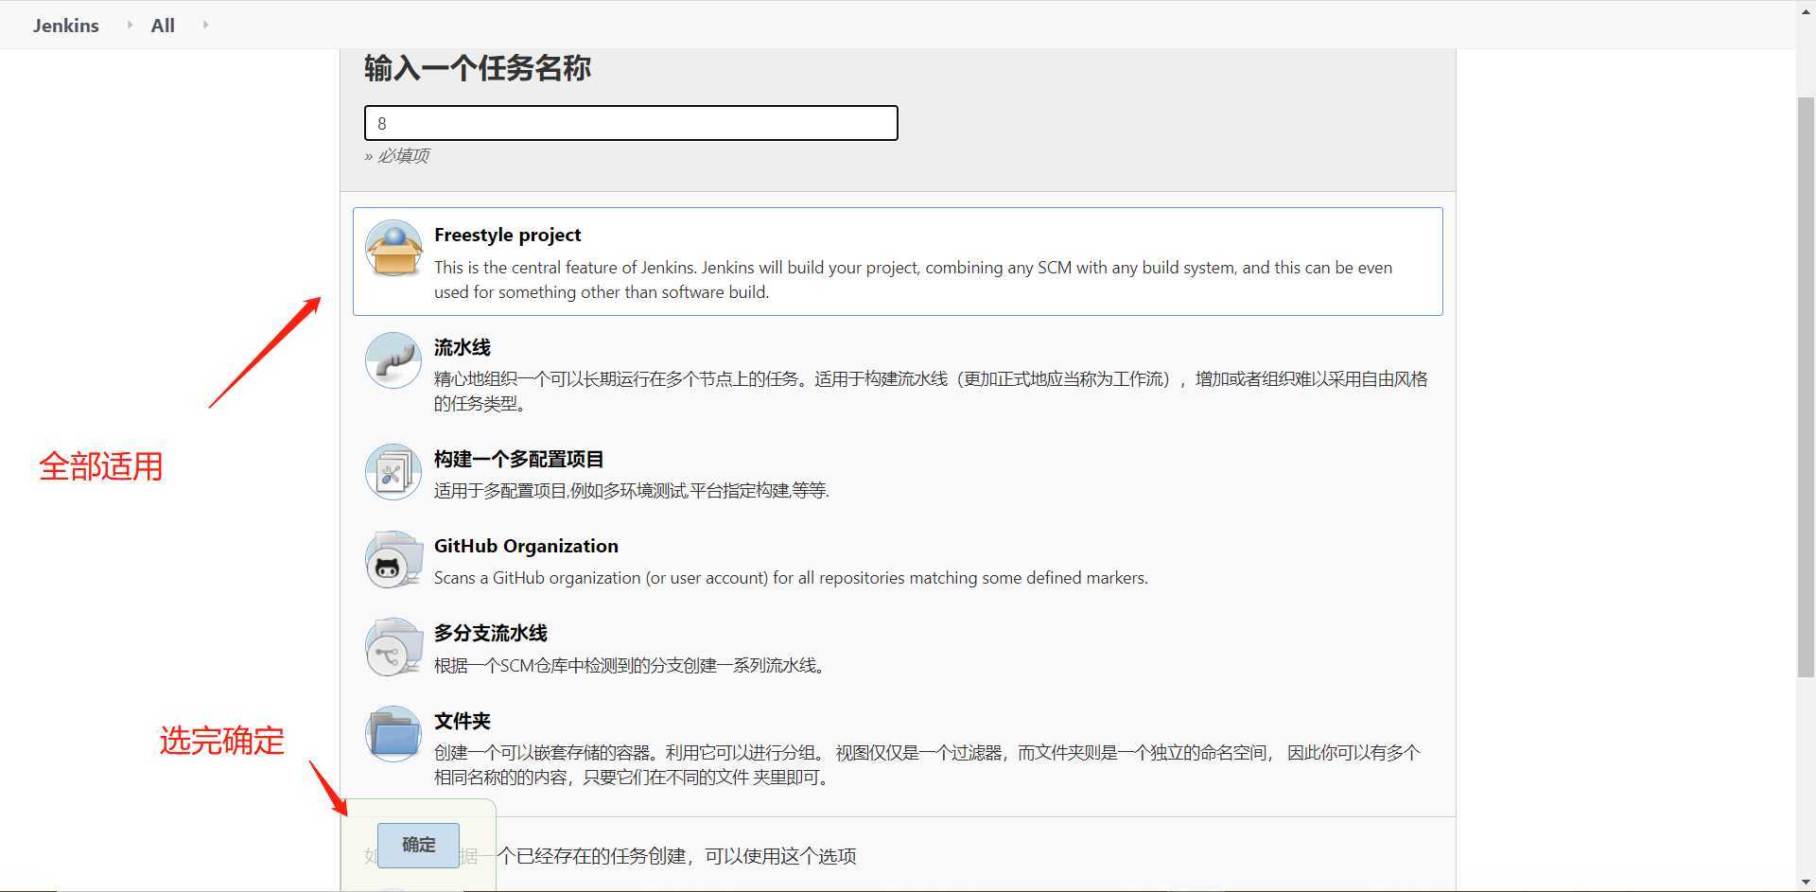
Task: Select the 多分支流水线 title
Action: pos(490,633)
